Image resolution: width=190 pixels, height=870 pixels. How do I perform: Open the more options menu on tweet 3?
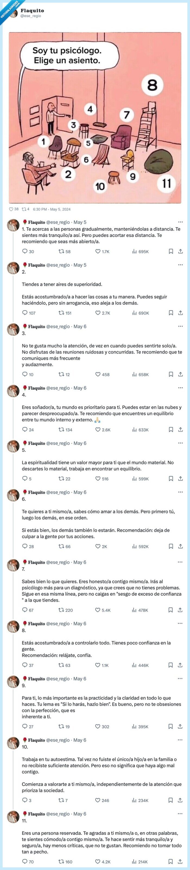180,326
